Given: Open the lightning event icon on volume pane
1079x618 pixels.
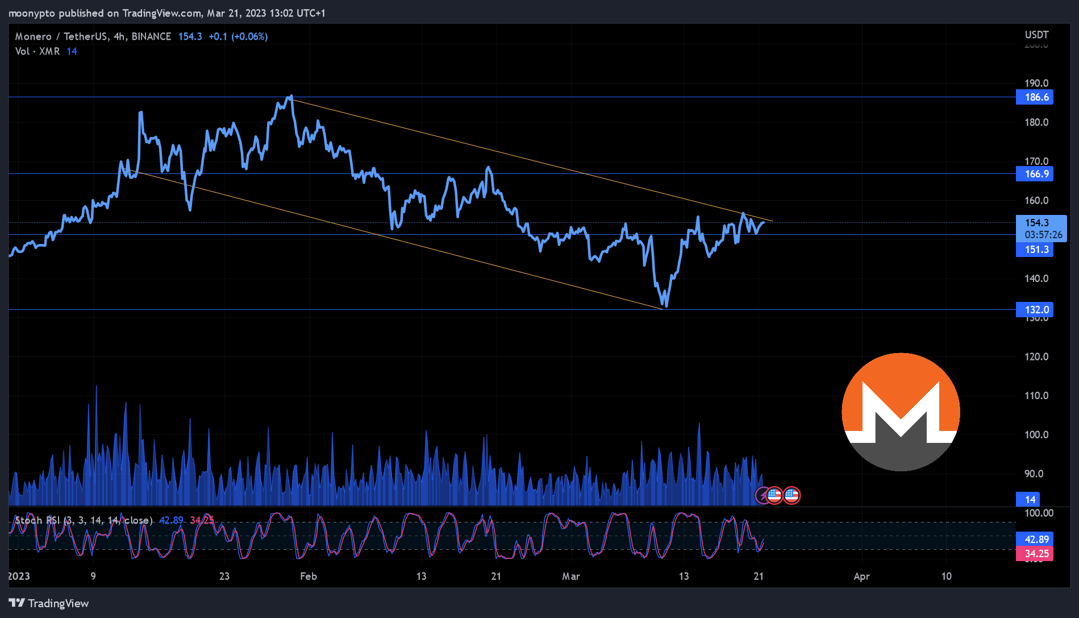Looking at the screenshot, I should point(763,496).
